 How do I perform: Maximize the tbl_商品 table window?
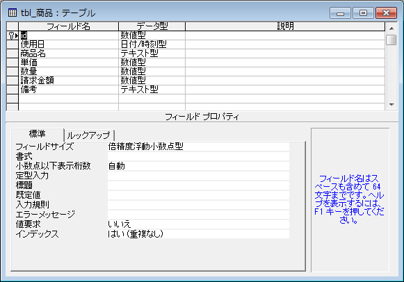pyautogui.click(x=363, y=13)
